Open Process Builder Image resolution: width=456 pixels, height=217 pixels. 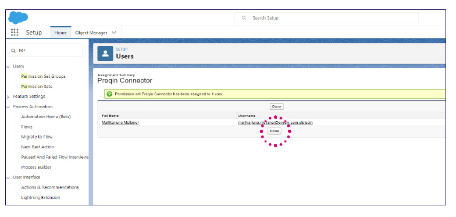point(36,168)
